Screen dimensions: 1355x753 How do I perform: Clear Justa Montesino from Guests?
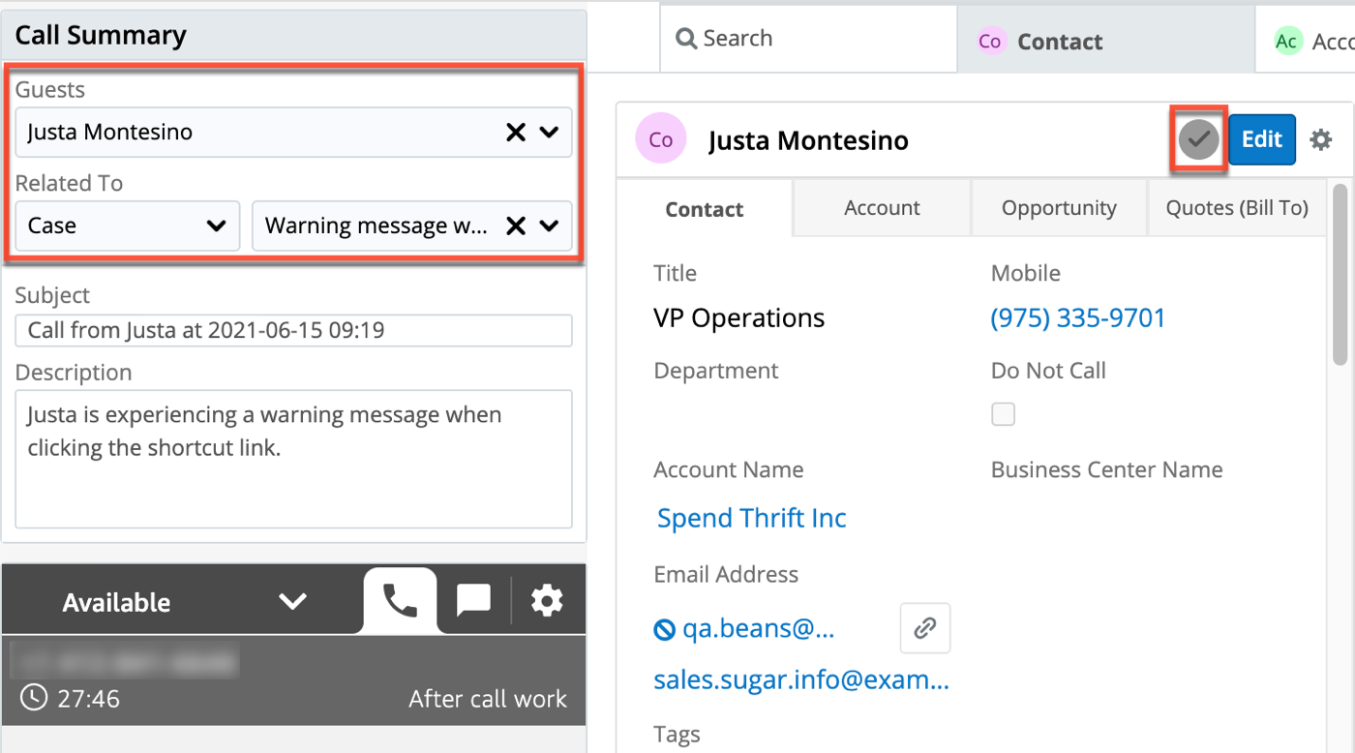(516, 133)
